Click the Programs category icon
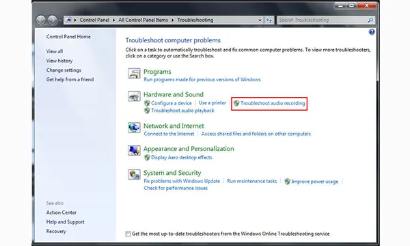This screenshot has width=410, height=246. (134, 73)
